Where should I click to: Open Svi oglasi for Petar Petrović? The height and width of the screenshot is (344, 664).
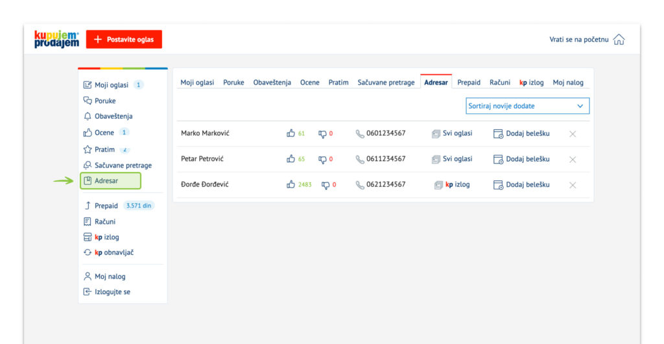click(452, 158)
